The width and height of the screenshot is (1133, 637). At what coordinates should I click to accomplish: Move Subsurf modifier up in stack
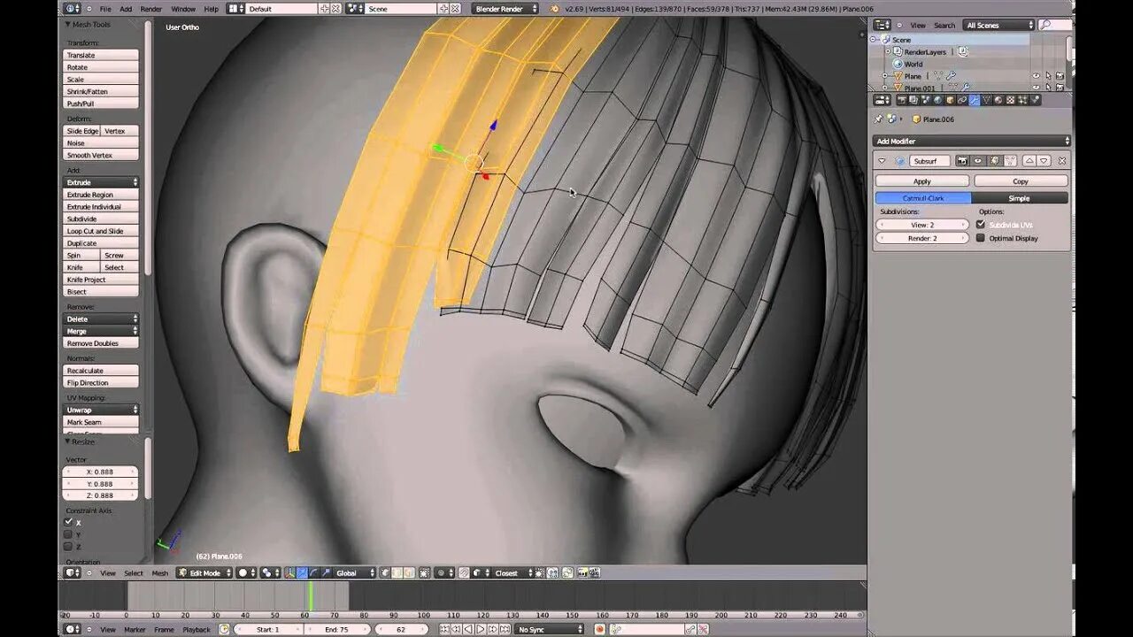[x=1029, y=161]
